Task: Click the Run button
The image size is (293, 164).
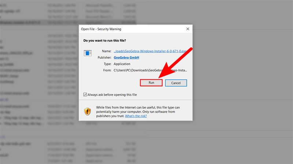Action: (x=151, y=83)
